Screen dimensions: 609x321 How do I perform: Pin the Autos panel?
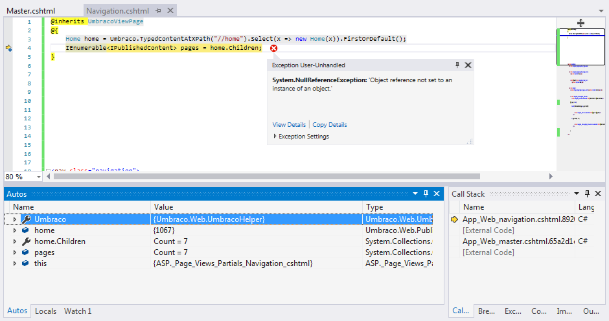click(x=426, y=194)
